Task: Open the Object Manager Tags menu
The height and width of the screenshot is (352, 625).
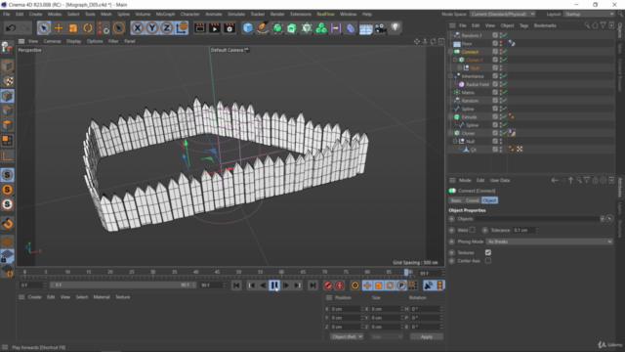Action: coord(523,25)
